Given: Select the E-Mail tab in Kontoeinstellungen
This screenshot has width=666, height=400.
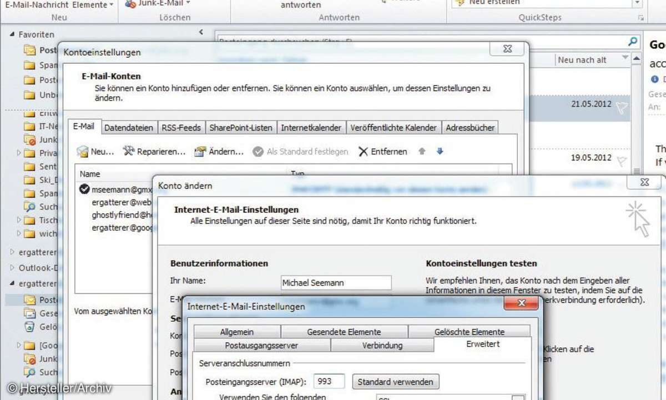Looking at the screenshot, I should [84, 126].
